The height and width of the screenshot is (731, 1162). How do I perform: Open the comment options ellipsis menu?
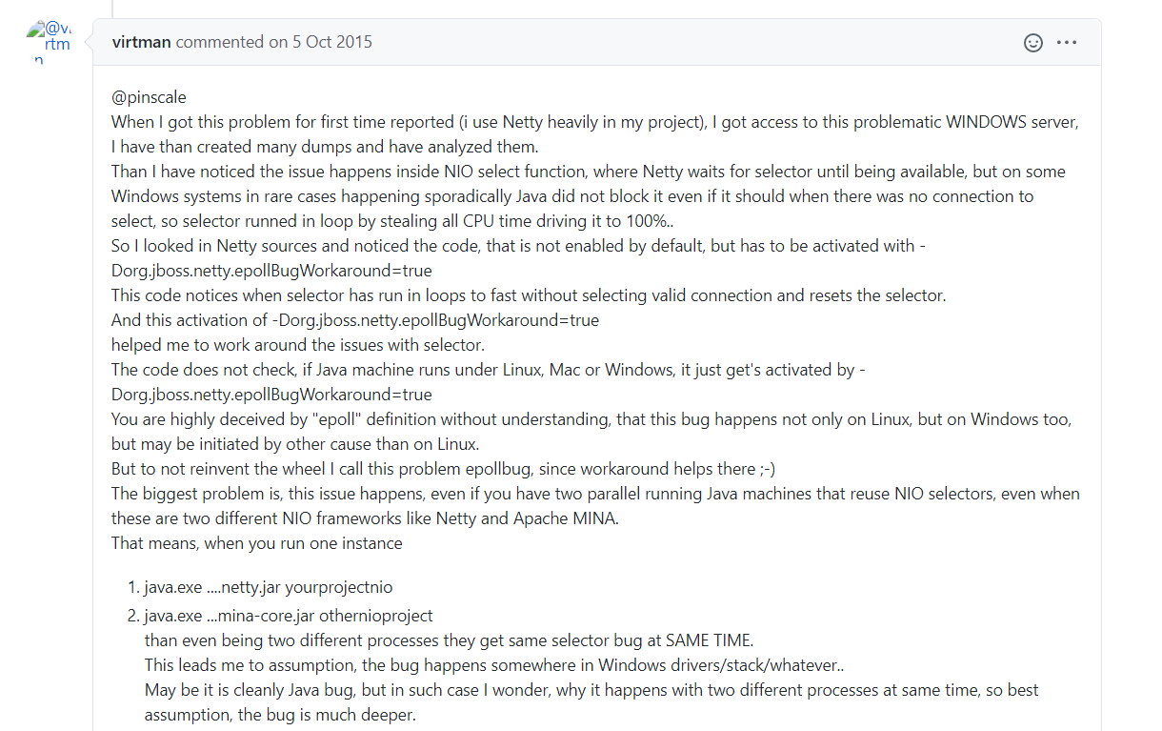pos(1067,43)
